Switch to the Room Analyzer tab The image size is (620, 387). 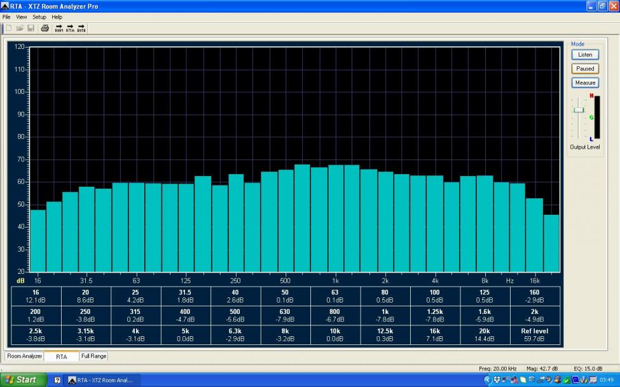24,356
